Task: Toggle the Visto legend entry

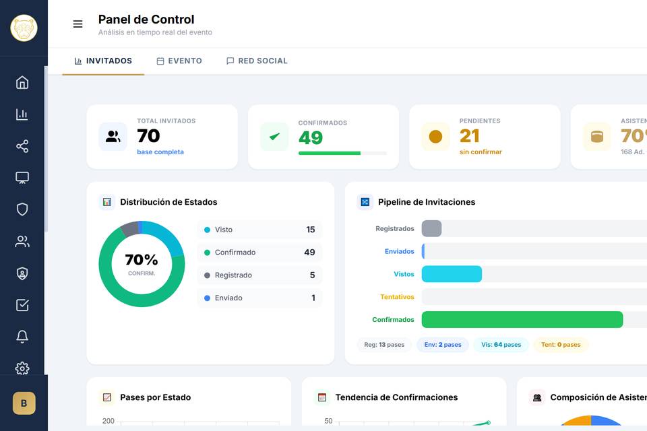Action: tap(259, 230)
